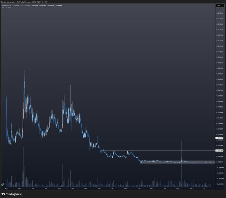
Task: Click the Nov label on time axis
Action: (99, 188)
